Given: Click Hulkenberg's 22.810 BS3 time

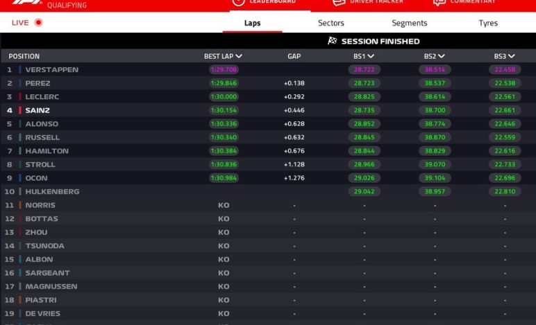Looking at the screenshot, I should [x=505, y=192].
